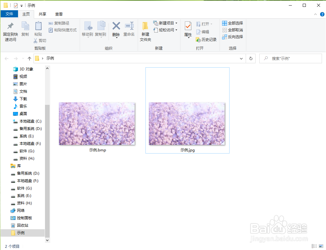
Task: Select the 示例.jpg thumbnail
Action: click(x=187, y=123)
